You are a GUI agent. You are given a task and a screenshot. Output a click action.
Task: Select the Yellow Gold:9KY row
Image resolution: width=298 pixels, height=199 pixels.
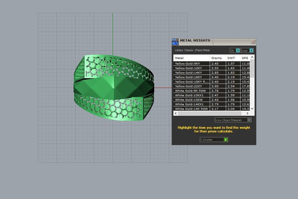point(211,64)
